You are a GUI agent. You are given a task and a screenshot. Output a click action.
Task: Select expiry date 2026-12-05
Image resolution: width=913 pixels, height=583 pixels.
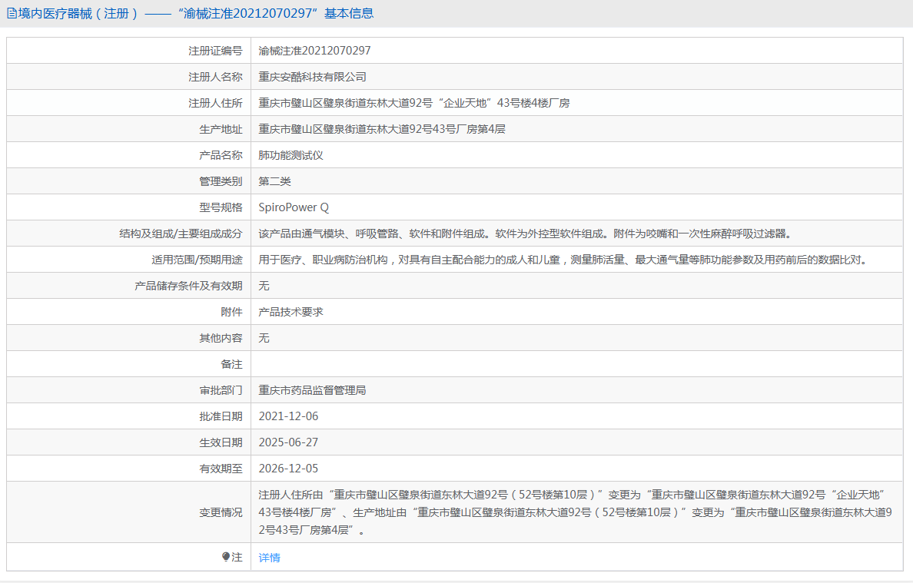tap(288, 469)
